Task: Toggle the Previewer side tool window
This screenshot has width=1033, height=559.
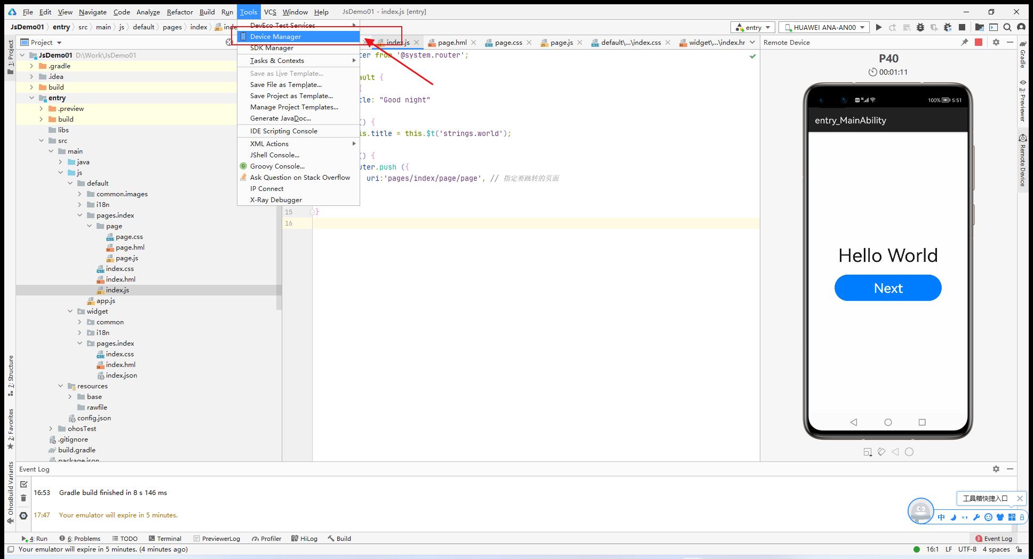Action: [1022, 101]
